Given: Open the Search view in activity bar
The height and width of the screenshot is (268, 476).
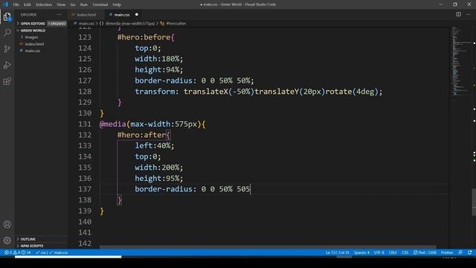Looking at the screenshot, I should click(x=7, y=33).
